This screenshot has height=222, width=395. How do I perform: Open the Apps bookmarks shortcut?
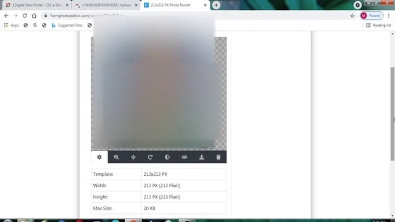tap(11, 25)
